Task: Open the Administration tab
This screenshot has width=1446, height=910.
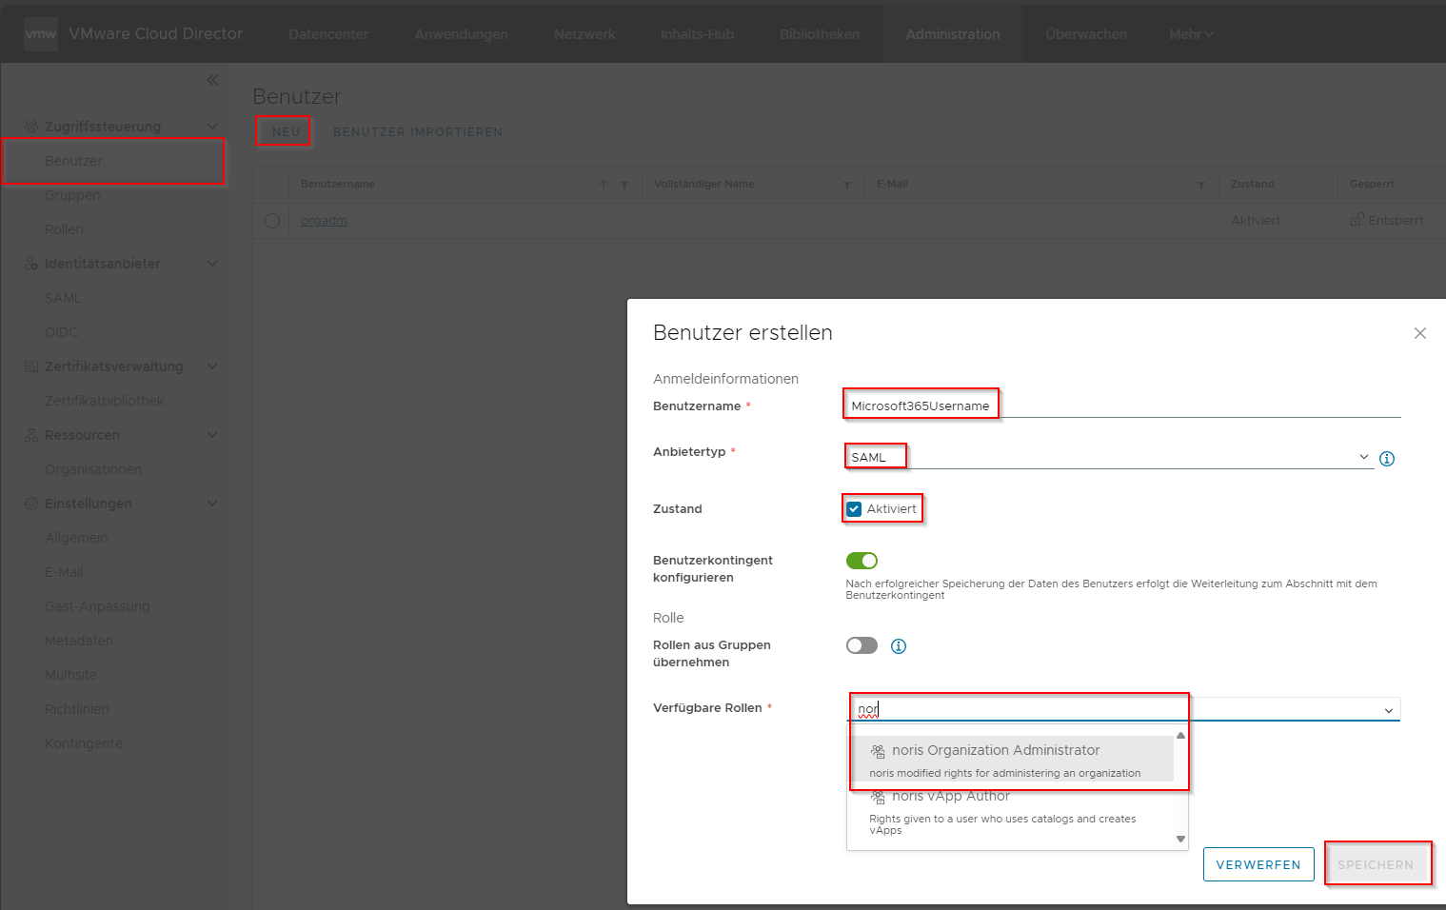Action: (953, 34)
